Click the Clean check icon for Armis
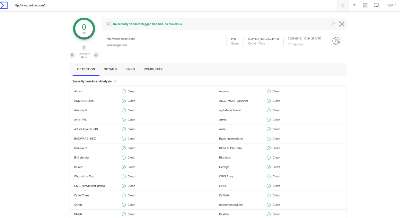This screenshot has width=404, height=218. (269, 120)
